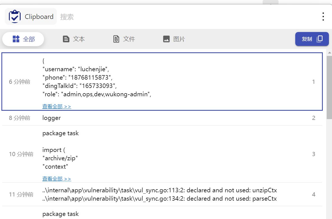Click the 复制 copy button

click(312, 39)
